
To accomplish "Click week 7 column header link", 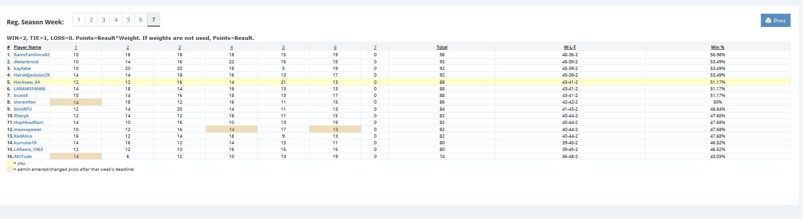I will tap(375, 47).
